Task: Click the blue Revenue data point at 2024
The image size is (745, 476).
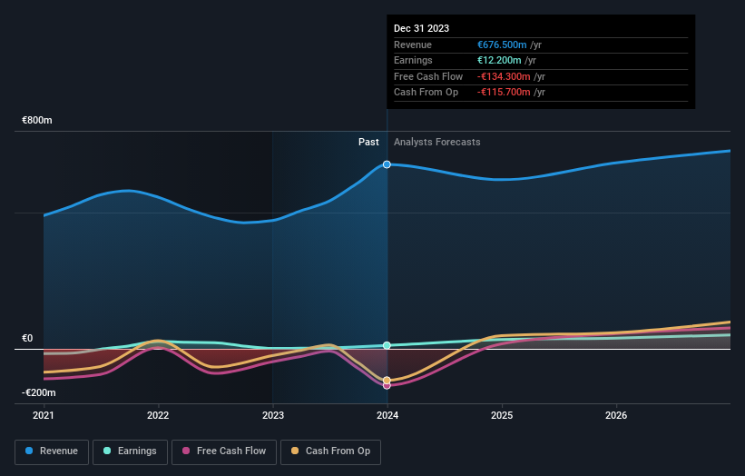Action: [387, 164]
